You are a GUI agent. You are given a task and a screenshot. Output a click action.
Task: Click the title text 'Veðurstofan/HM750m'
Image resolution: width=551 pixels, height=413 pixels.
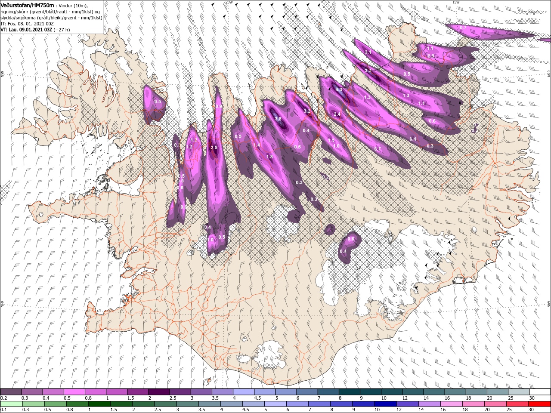coord(27,5)
